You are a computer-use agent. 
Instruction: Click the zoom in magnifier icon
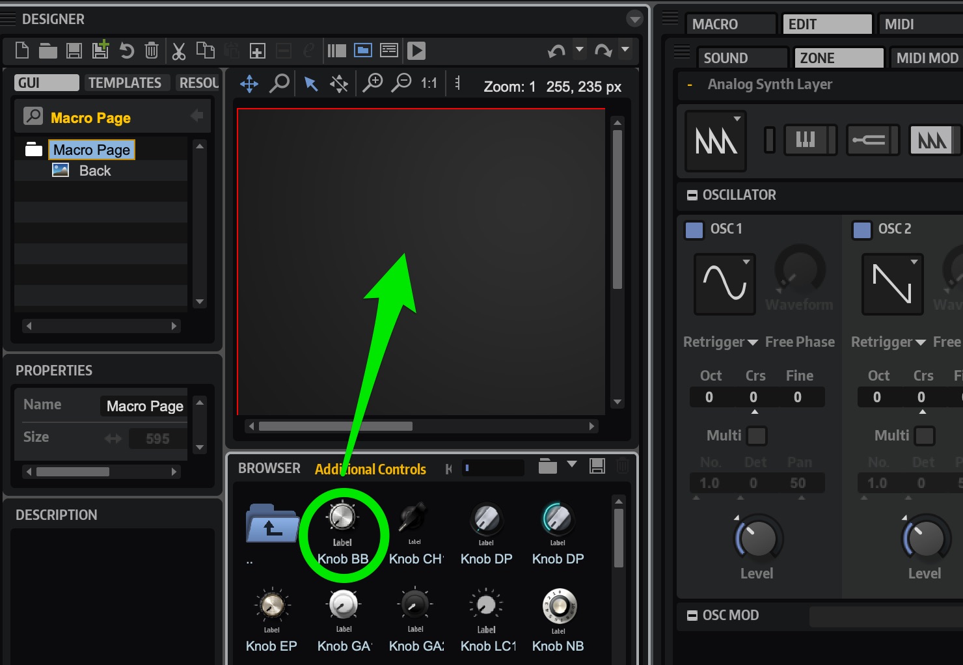click(x=373, y=83)
